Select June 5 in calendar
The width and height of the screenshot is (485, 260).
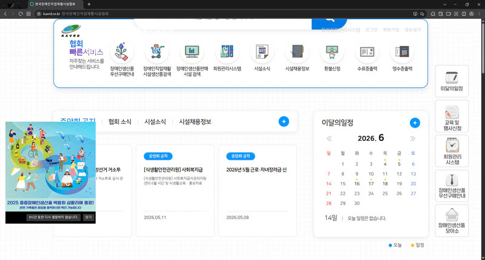tap(399, 164)
